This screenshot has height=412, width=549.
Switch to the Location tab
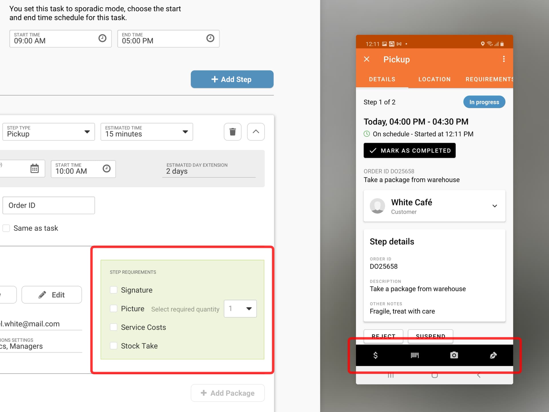point(434,79)
